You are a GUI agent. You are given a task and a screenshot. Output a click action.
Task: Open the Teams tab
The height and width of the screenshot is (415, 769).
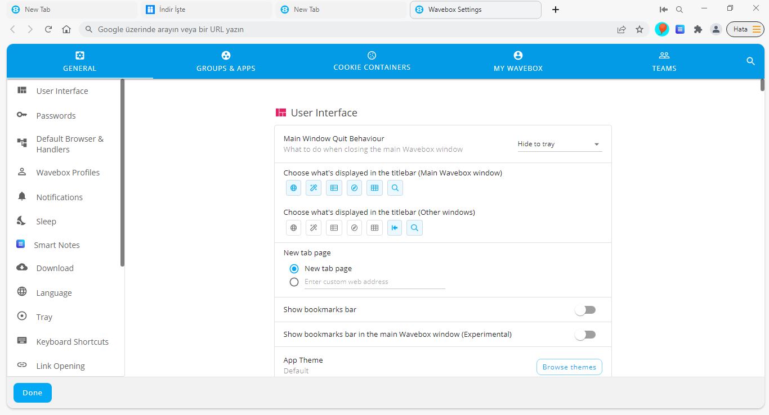[x=664, y=61]
